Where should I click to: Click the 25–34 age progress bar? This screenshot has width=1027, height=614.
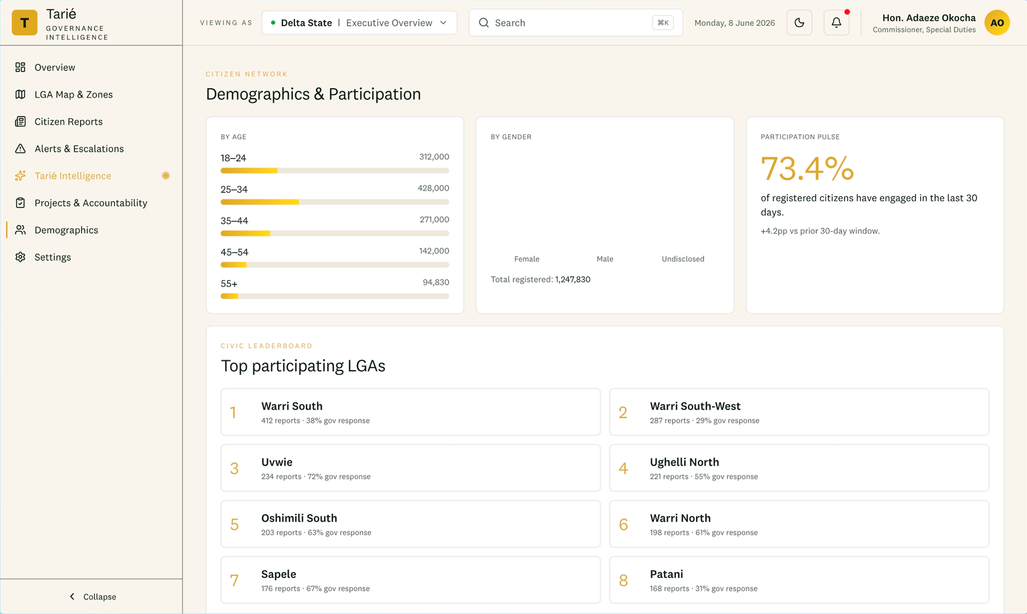pos(335,202)
